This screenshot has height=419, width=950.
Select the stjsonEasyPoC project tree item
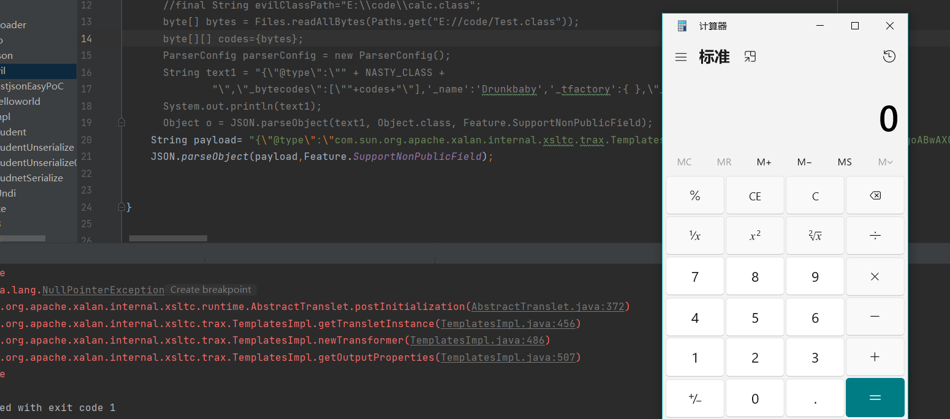click(x=32, y=86)
